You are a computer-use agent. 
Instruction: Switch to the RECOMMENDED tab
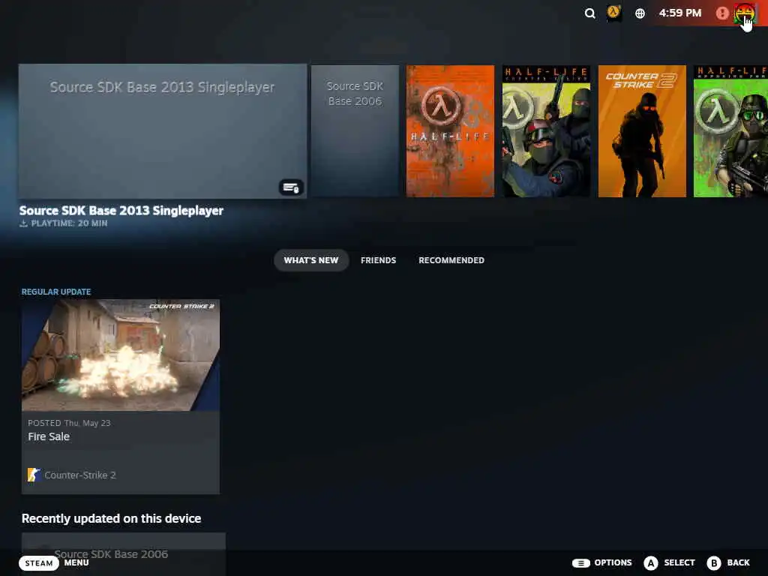(451, 260)
